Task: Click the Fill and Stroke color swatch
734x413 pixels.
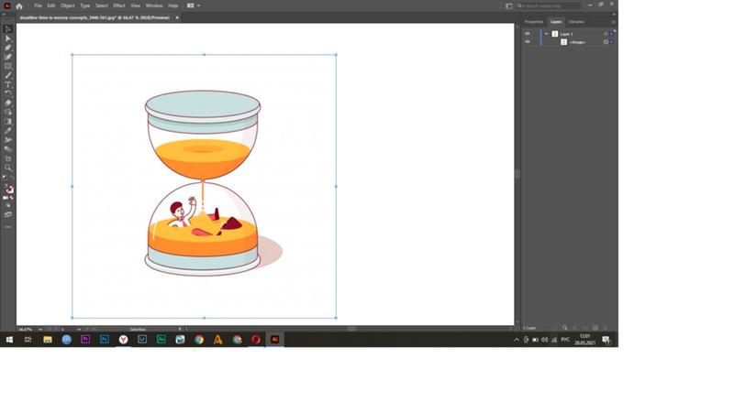Action: 9,189
